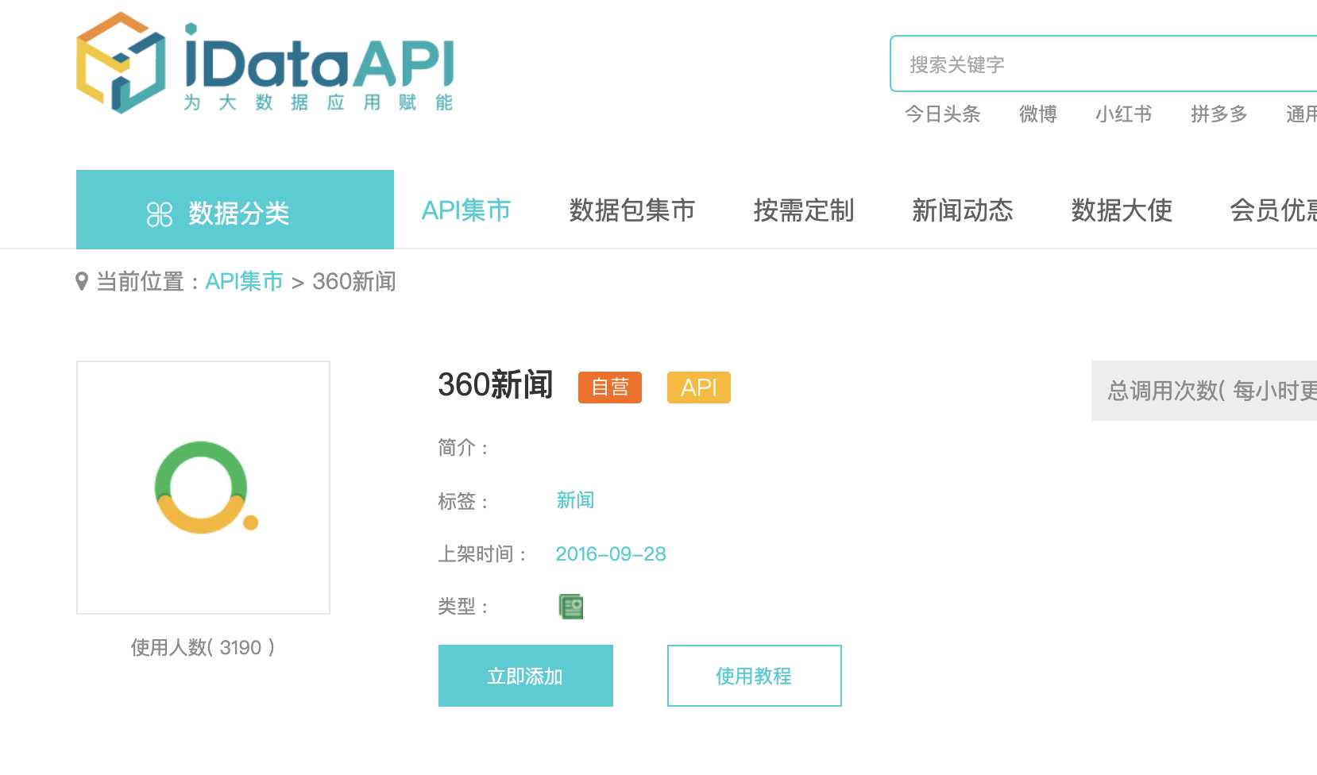This screenshot has width=1317, height=775.
Task: Click the 立即添加 button
Action: [x=526, y=676]
